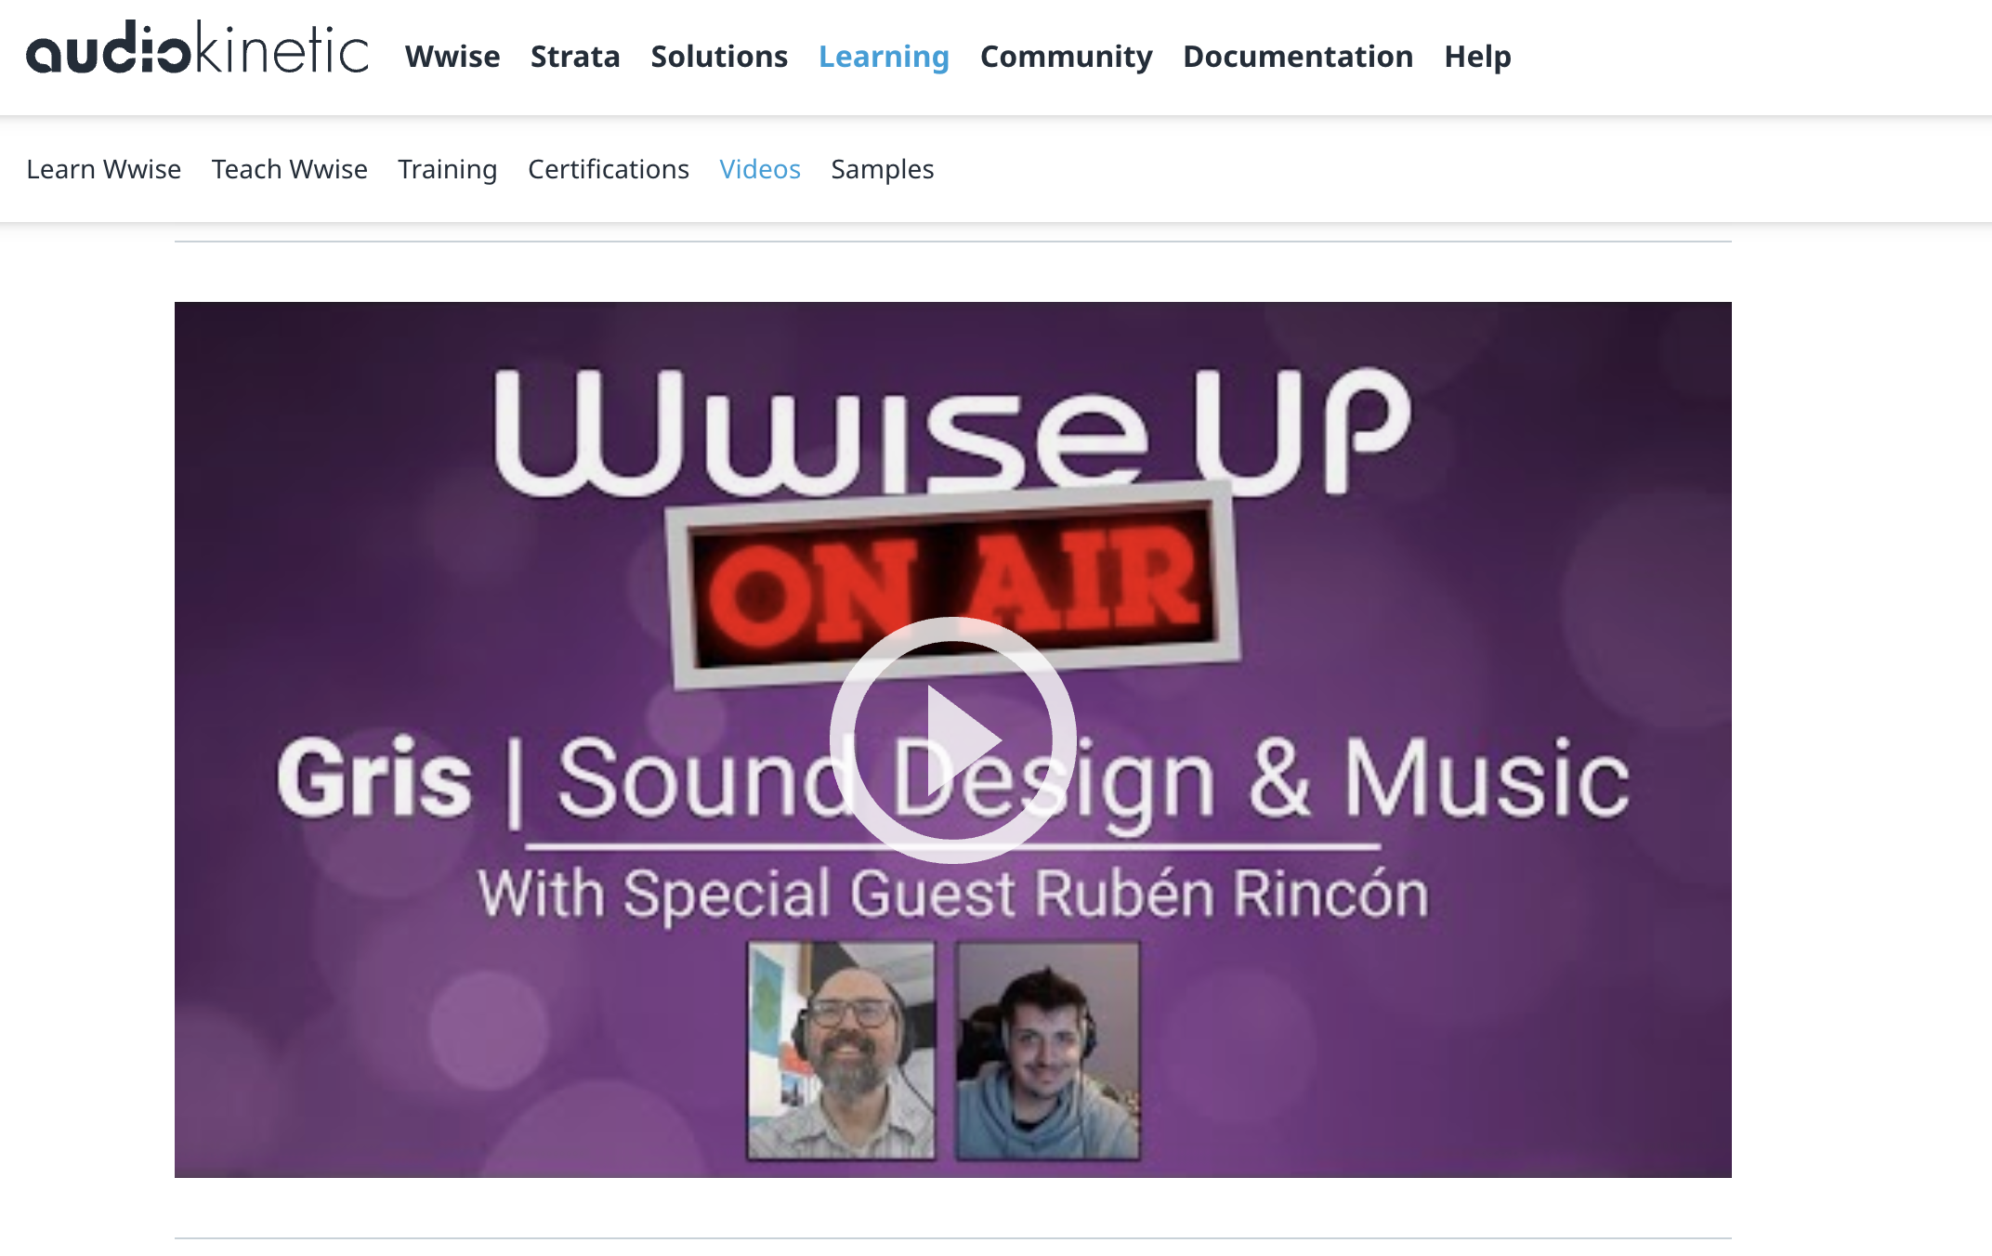The width and height of the screenshot is (1992, 1256).
Task: Go to Learn Wwise page
Action: click(x=104, y=169)
